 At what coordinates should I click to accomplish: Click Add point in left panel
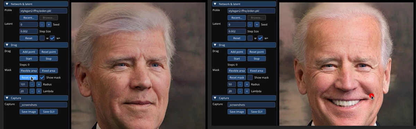(29, 52)
